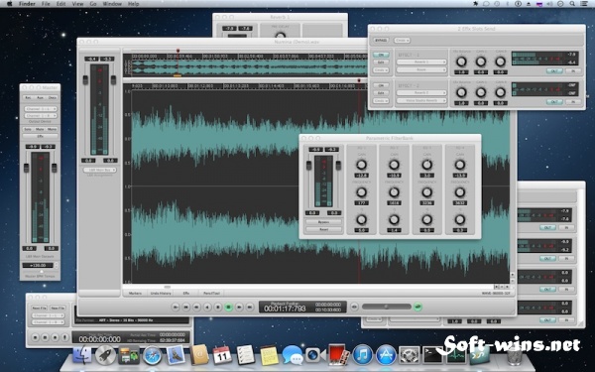
Task: Adjust left fader in Parametric FilterBank
Action: point(308,165)
